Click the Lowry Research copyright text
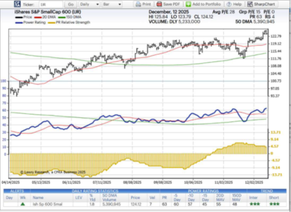Image resolution: width=291 pixels, height=212 pixels. click(x=53, y=172)
